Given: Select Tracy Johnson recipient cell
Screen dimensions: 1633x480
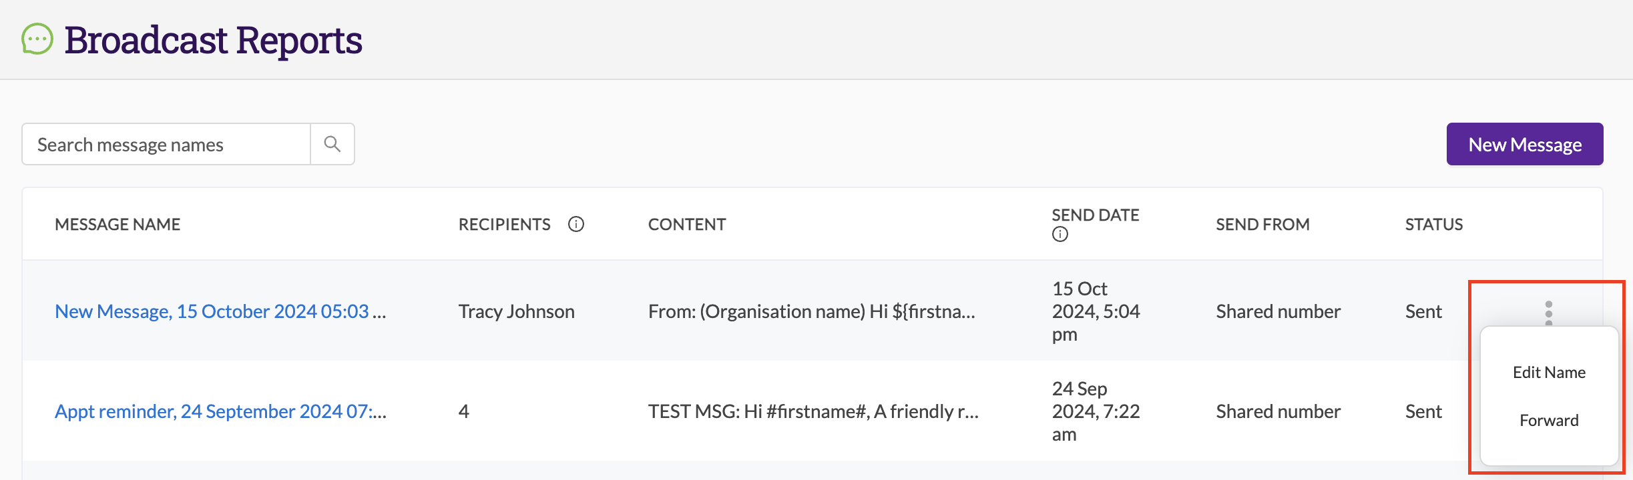Looking at the screenshot, I should click(x=516, y=311).
